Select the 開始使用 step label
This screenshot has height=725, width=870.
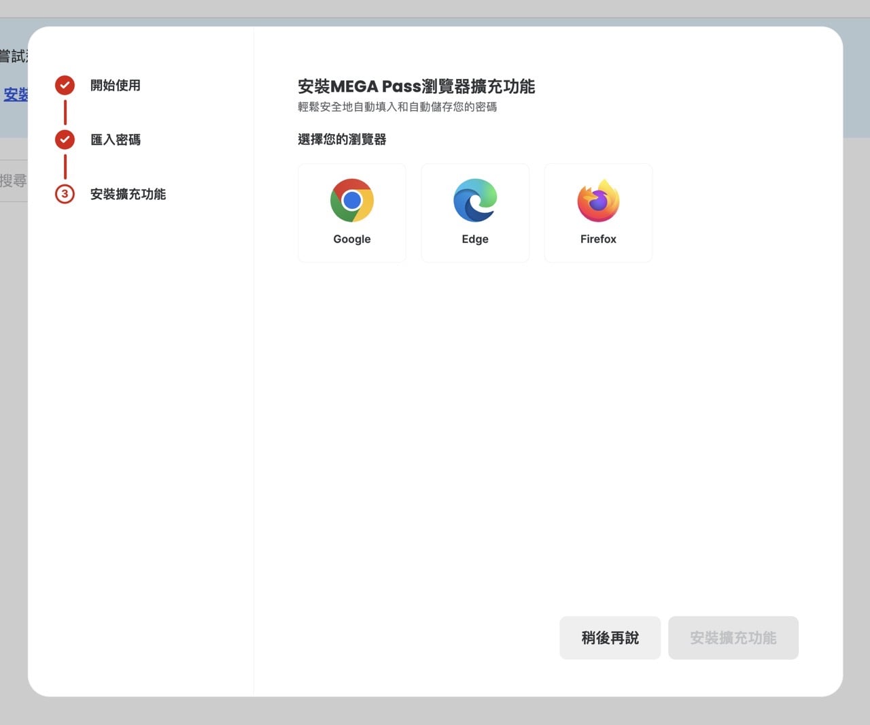116,86
